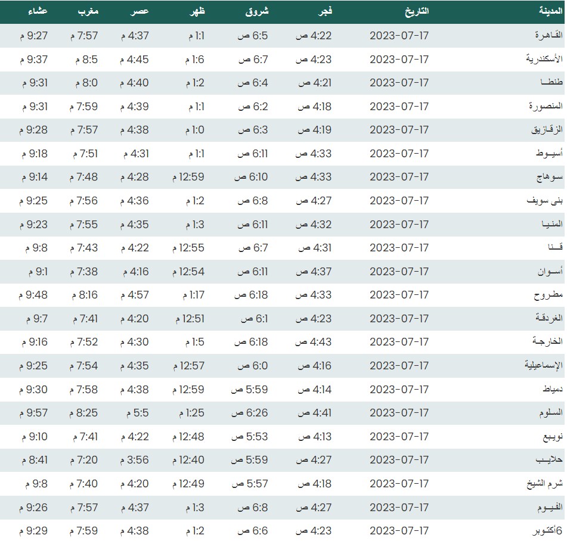Viewport: 567px width, 541px height.
Task: Select the date cell in the مطروح row
Action: pyautogui.click(x=399, y=295)
